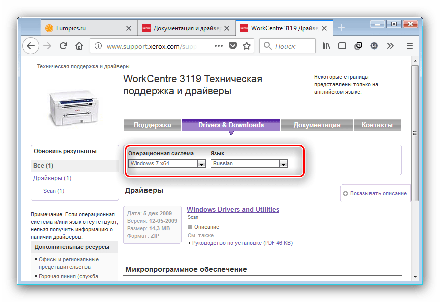Bookmark this page with the star icon
The width and height of the screenshot is (440, 302).
pos(247,46)
